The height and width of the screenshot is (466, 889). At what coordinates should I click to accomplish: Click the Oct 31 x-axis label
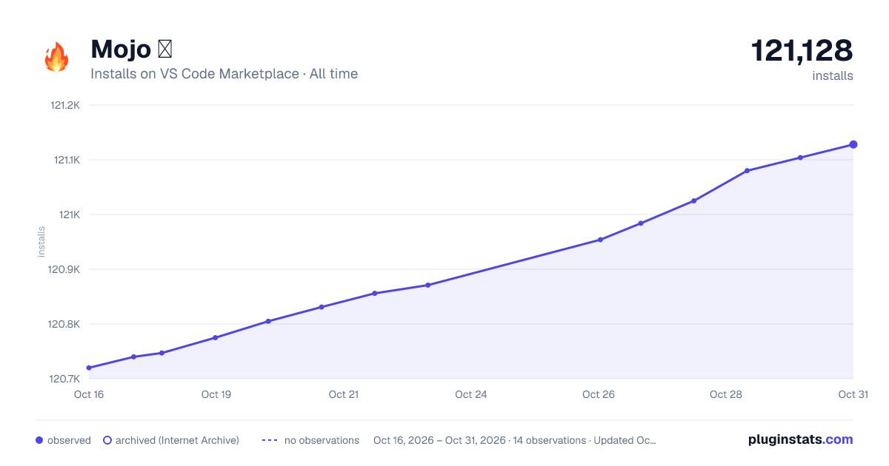click(x=853, y=394)
